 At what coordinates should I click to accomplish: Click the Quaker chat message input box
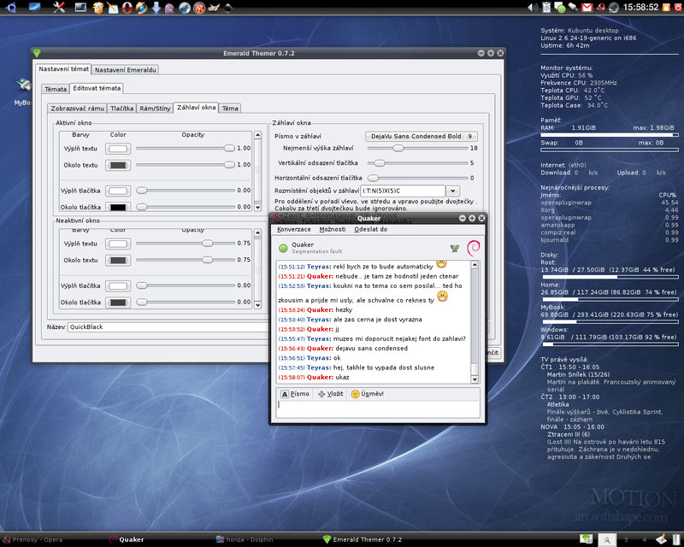pyautogui.click(x=378, y=409)
